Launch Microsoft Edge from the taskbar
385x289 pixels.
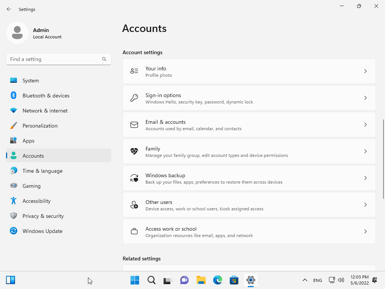pos(217,280)
